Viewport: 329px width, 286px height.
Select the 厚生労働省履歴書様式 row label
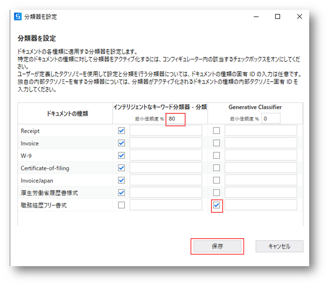tap(49, 193)
